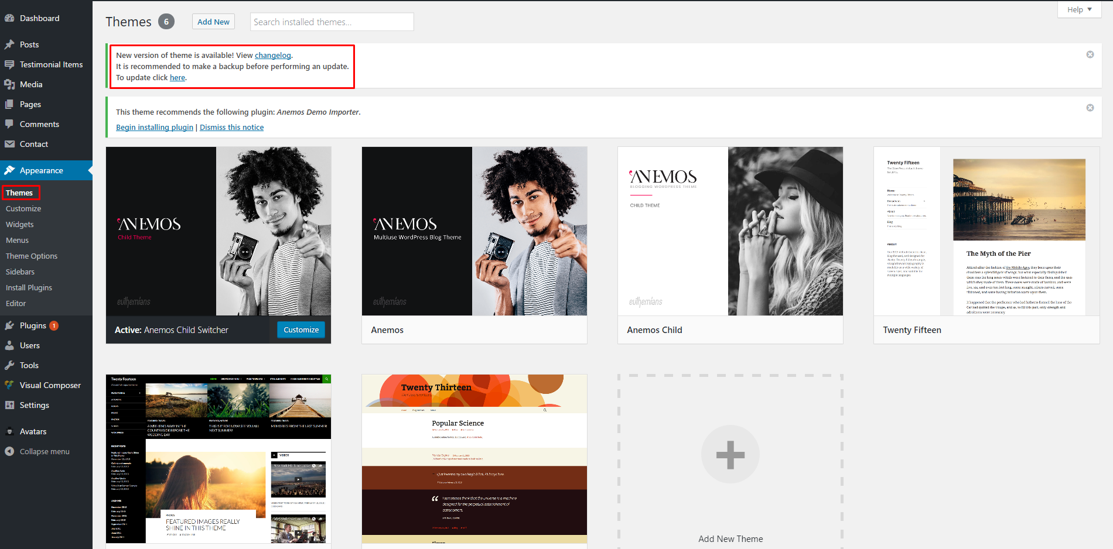
Task: Click the Add New button
Action: pos(213,22)
